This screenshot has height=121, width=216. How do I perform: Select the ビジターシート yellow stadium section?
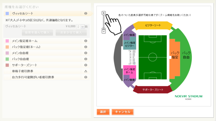tap(153, 25)
